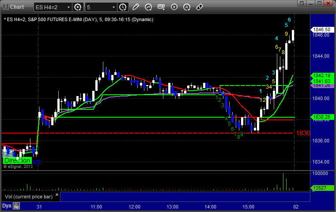This screenshot has width=336, height=212.
Task: Click the 100000 volume axis label
Action: 320,173
